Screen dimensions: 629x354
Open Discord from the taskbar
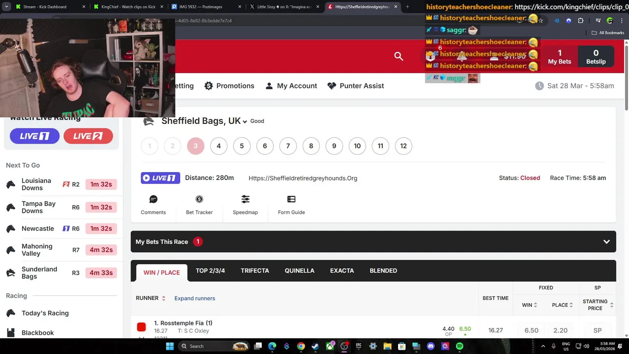[x=431, y=346]
